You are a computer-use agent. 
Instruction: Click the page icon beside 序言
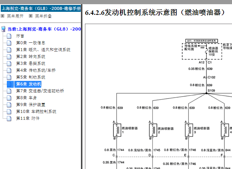pos(9,36)
